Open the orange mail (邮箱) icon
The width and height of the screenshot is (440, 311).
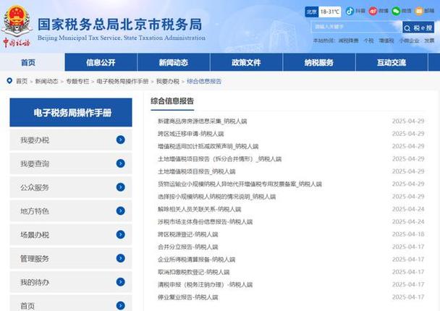419,11
